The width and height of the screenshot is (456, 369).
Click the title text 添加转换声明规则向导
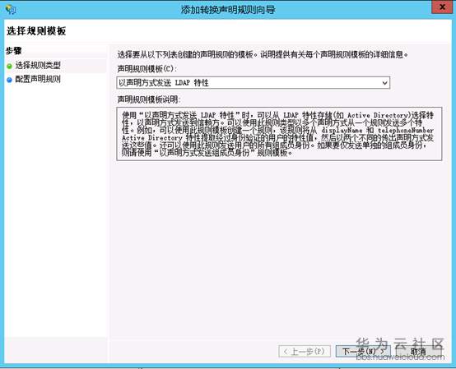pos(228,10)
